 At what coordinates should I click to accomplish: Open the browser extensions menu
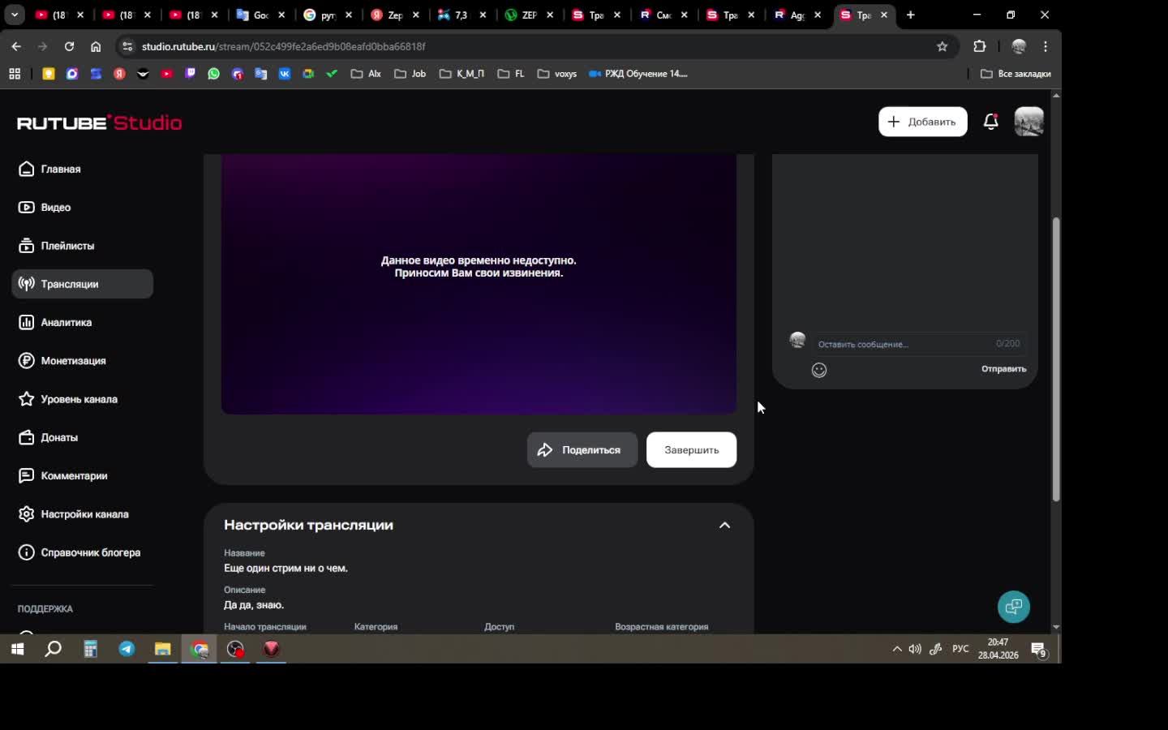pos(979,46)
